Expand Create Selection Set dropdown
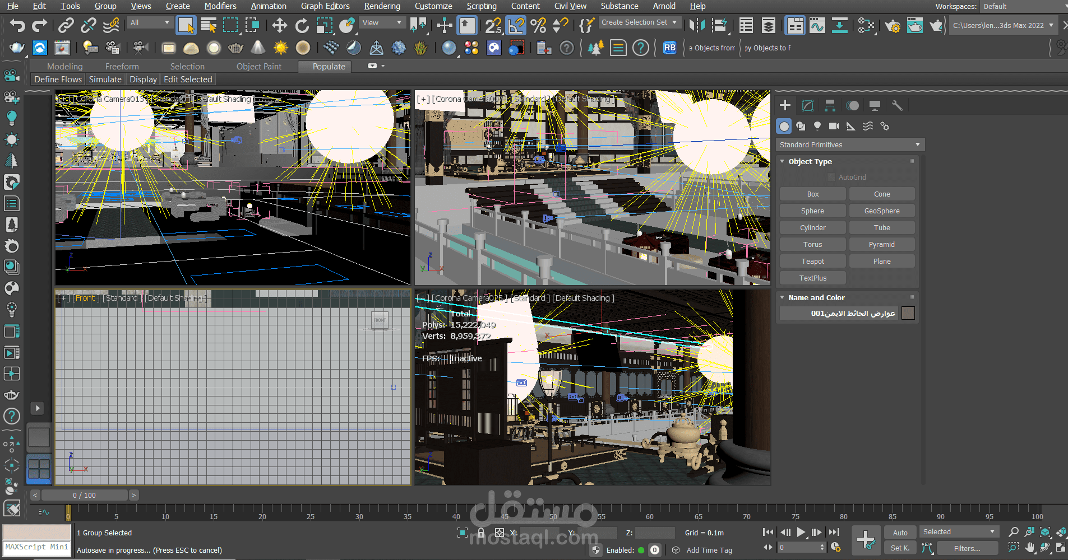Image resolution: width=1068 pixels, height=560 pixels. pyautogui.click(x=675, y=22)
